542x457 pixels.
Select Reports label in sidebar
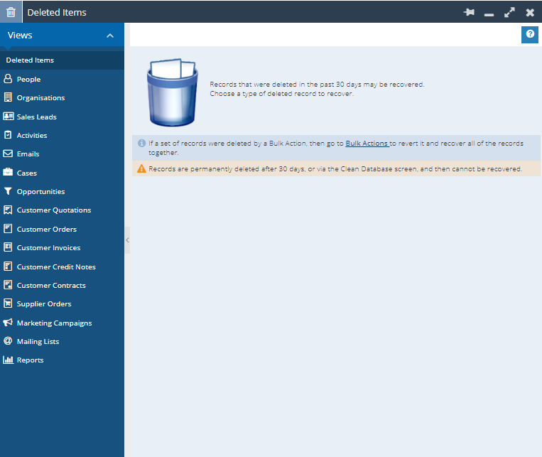tap(30, 360)
